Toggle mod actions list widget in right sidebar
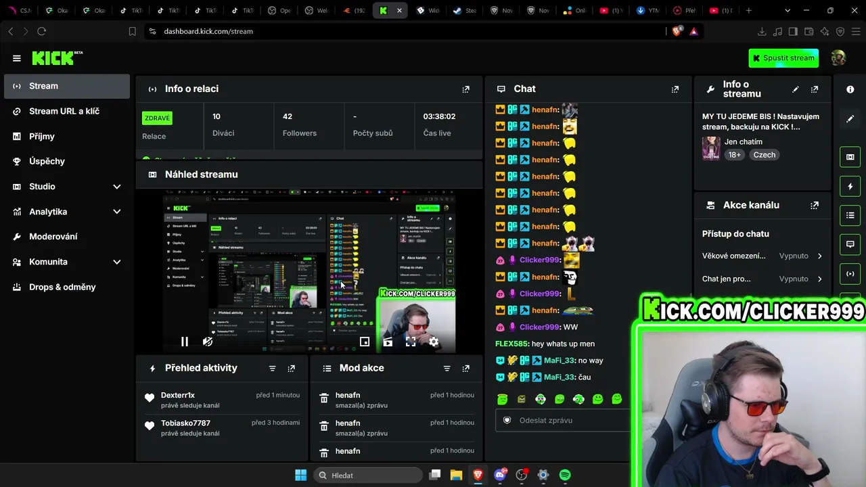Viewport: 866px width, 487px height. tap(850, 215)
